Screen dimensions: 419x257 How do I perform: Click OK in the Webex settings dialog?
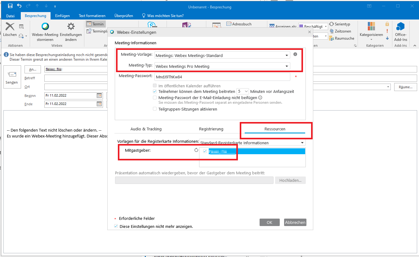pyautogui.click(x=269, y=222)
